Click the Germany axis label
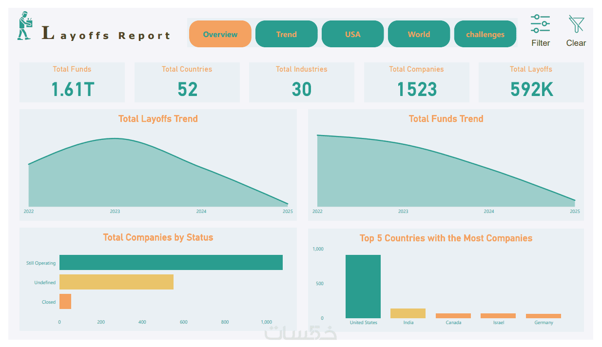The height and width of the screenshot is (347, 602). click(544, 323)
